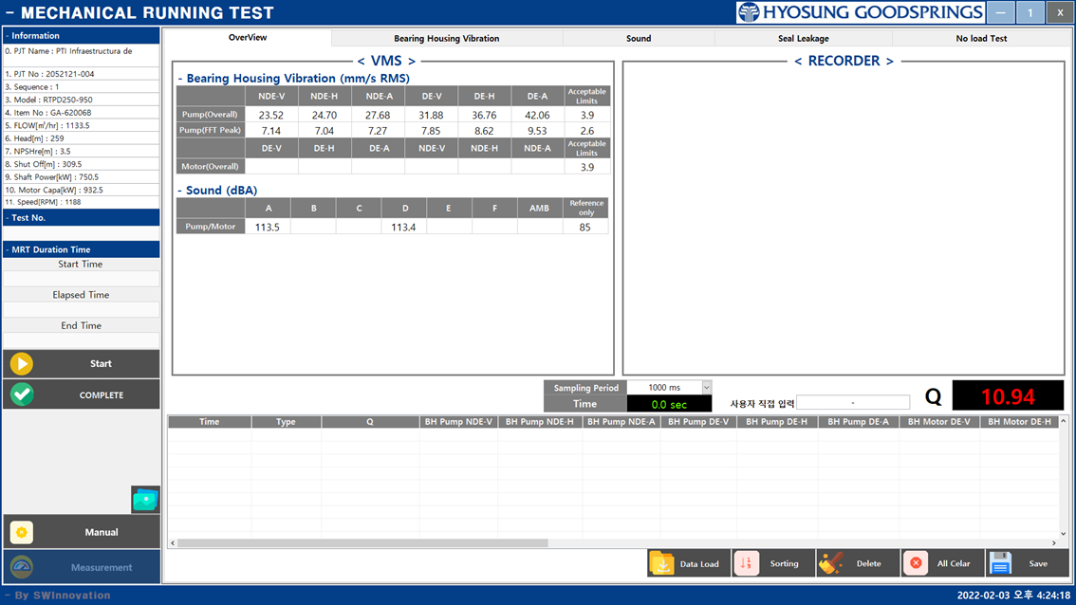This screenshot has height=605, width=1076.
Task: Open the Sound tab
Action: 638,39
